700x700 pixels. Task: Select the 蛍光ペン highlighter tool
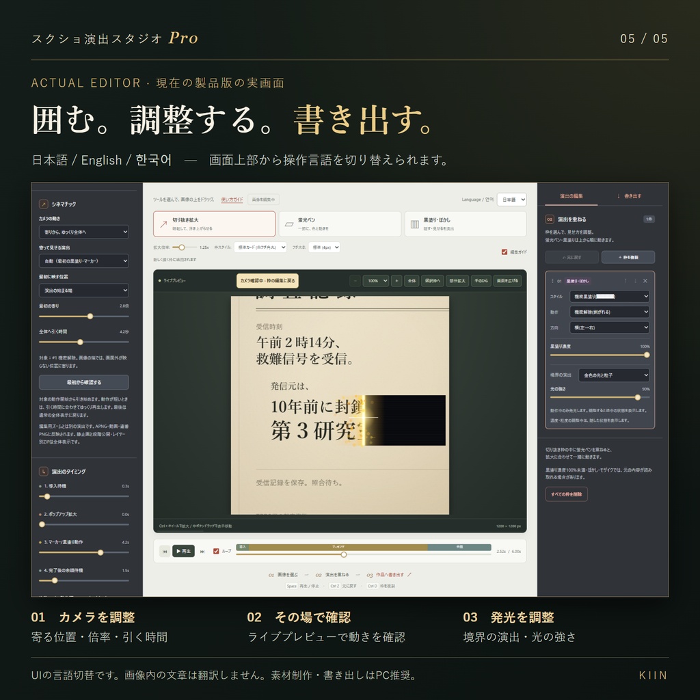click(x=340, y=224)
